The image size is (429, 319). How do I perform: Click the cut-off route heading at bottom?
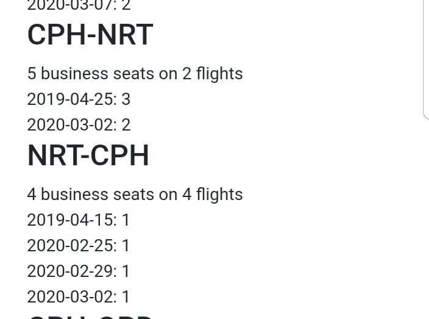[90, 315]
